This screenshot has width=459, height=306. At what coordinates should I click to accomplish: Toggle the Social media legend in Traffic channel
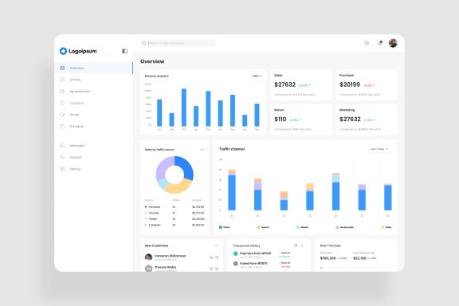pos(344,227)
